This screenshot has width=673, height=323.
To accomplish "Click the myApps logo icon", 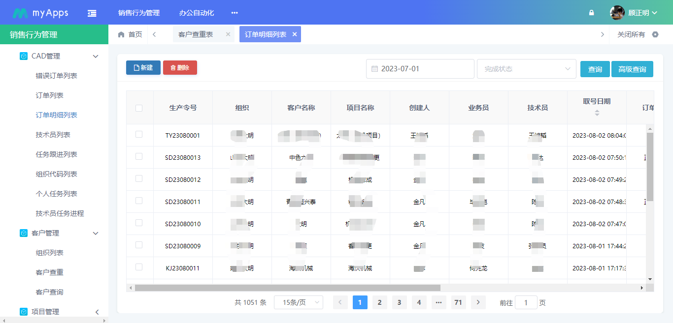I will (x=20, y=12).
